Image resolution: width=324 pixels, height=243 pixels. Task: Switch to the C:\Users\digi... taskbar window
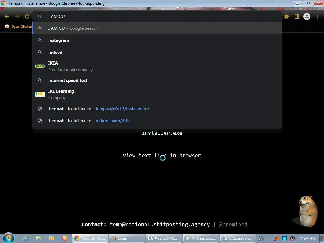click(x=238, y=238)
